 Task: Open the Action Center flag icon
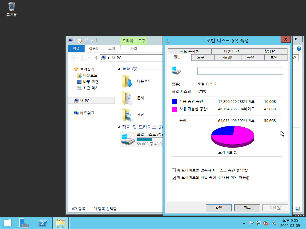coord(251,223)
